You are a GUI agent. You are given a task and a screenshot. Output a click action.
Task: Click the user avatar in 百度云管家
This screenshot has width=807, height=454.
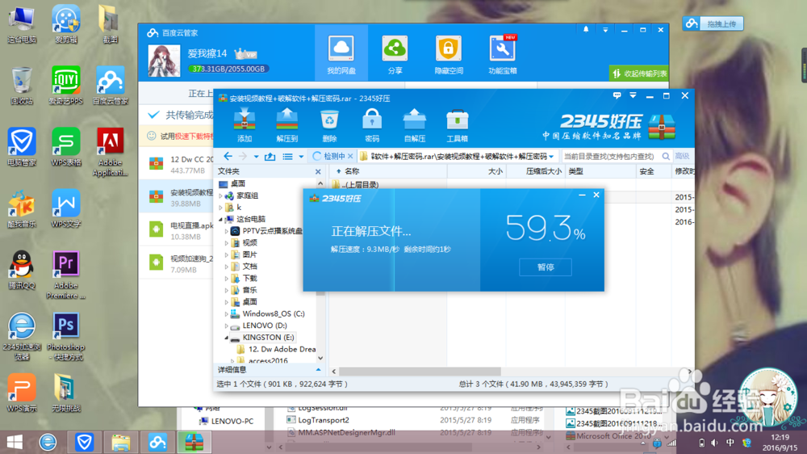(164, 61)
